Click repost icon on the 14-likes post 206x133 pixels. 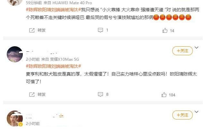click(32, 30)
